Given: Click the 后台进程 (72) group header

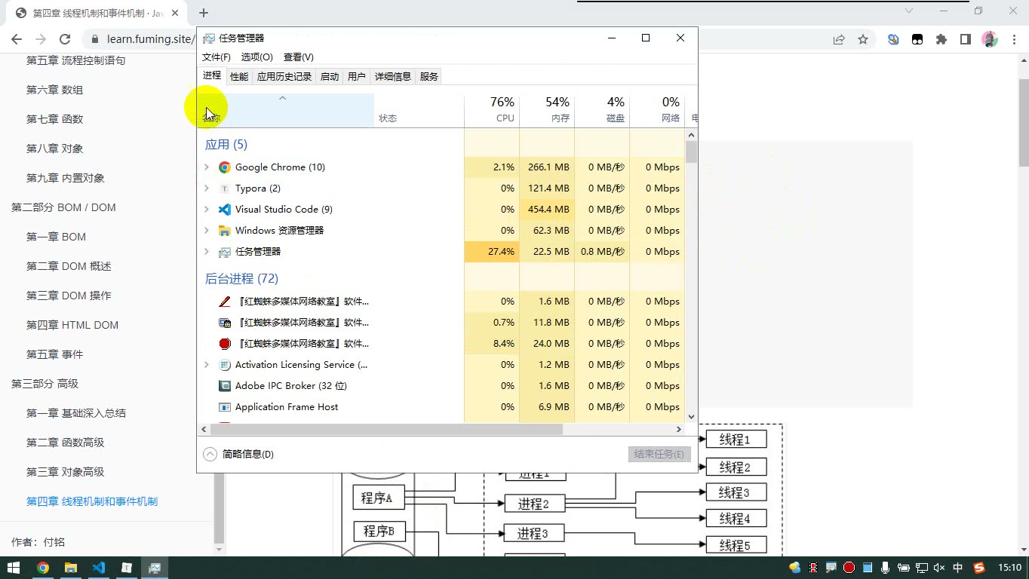Looking at the screenshot, I should 241,279.
